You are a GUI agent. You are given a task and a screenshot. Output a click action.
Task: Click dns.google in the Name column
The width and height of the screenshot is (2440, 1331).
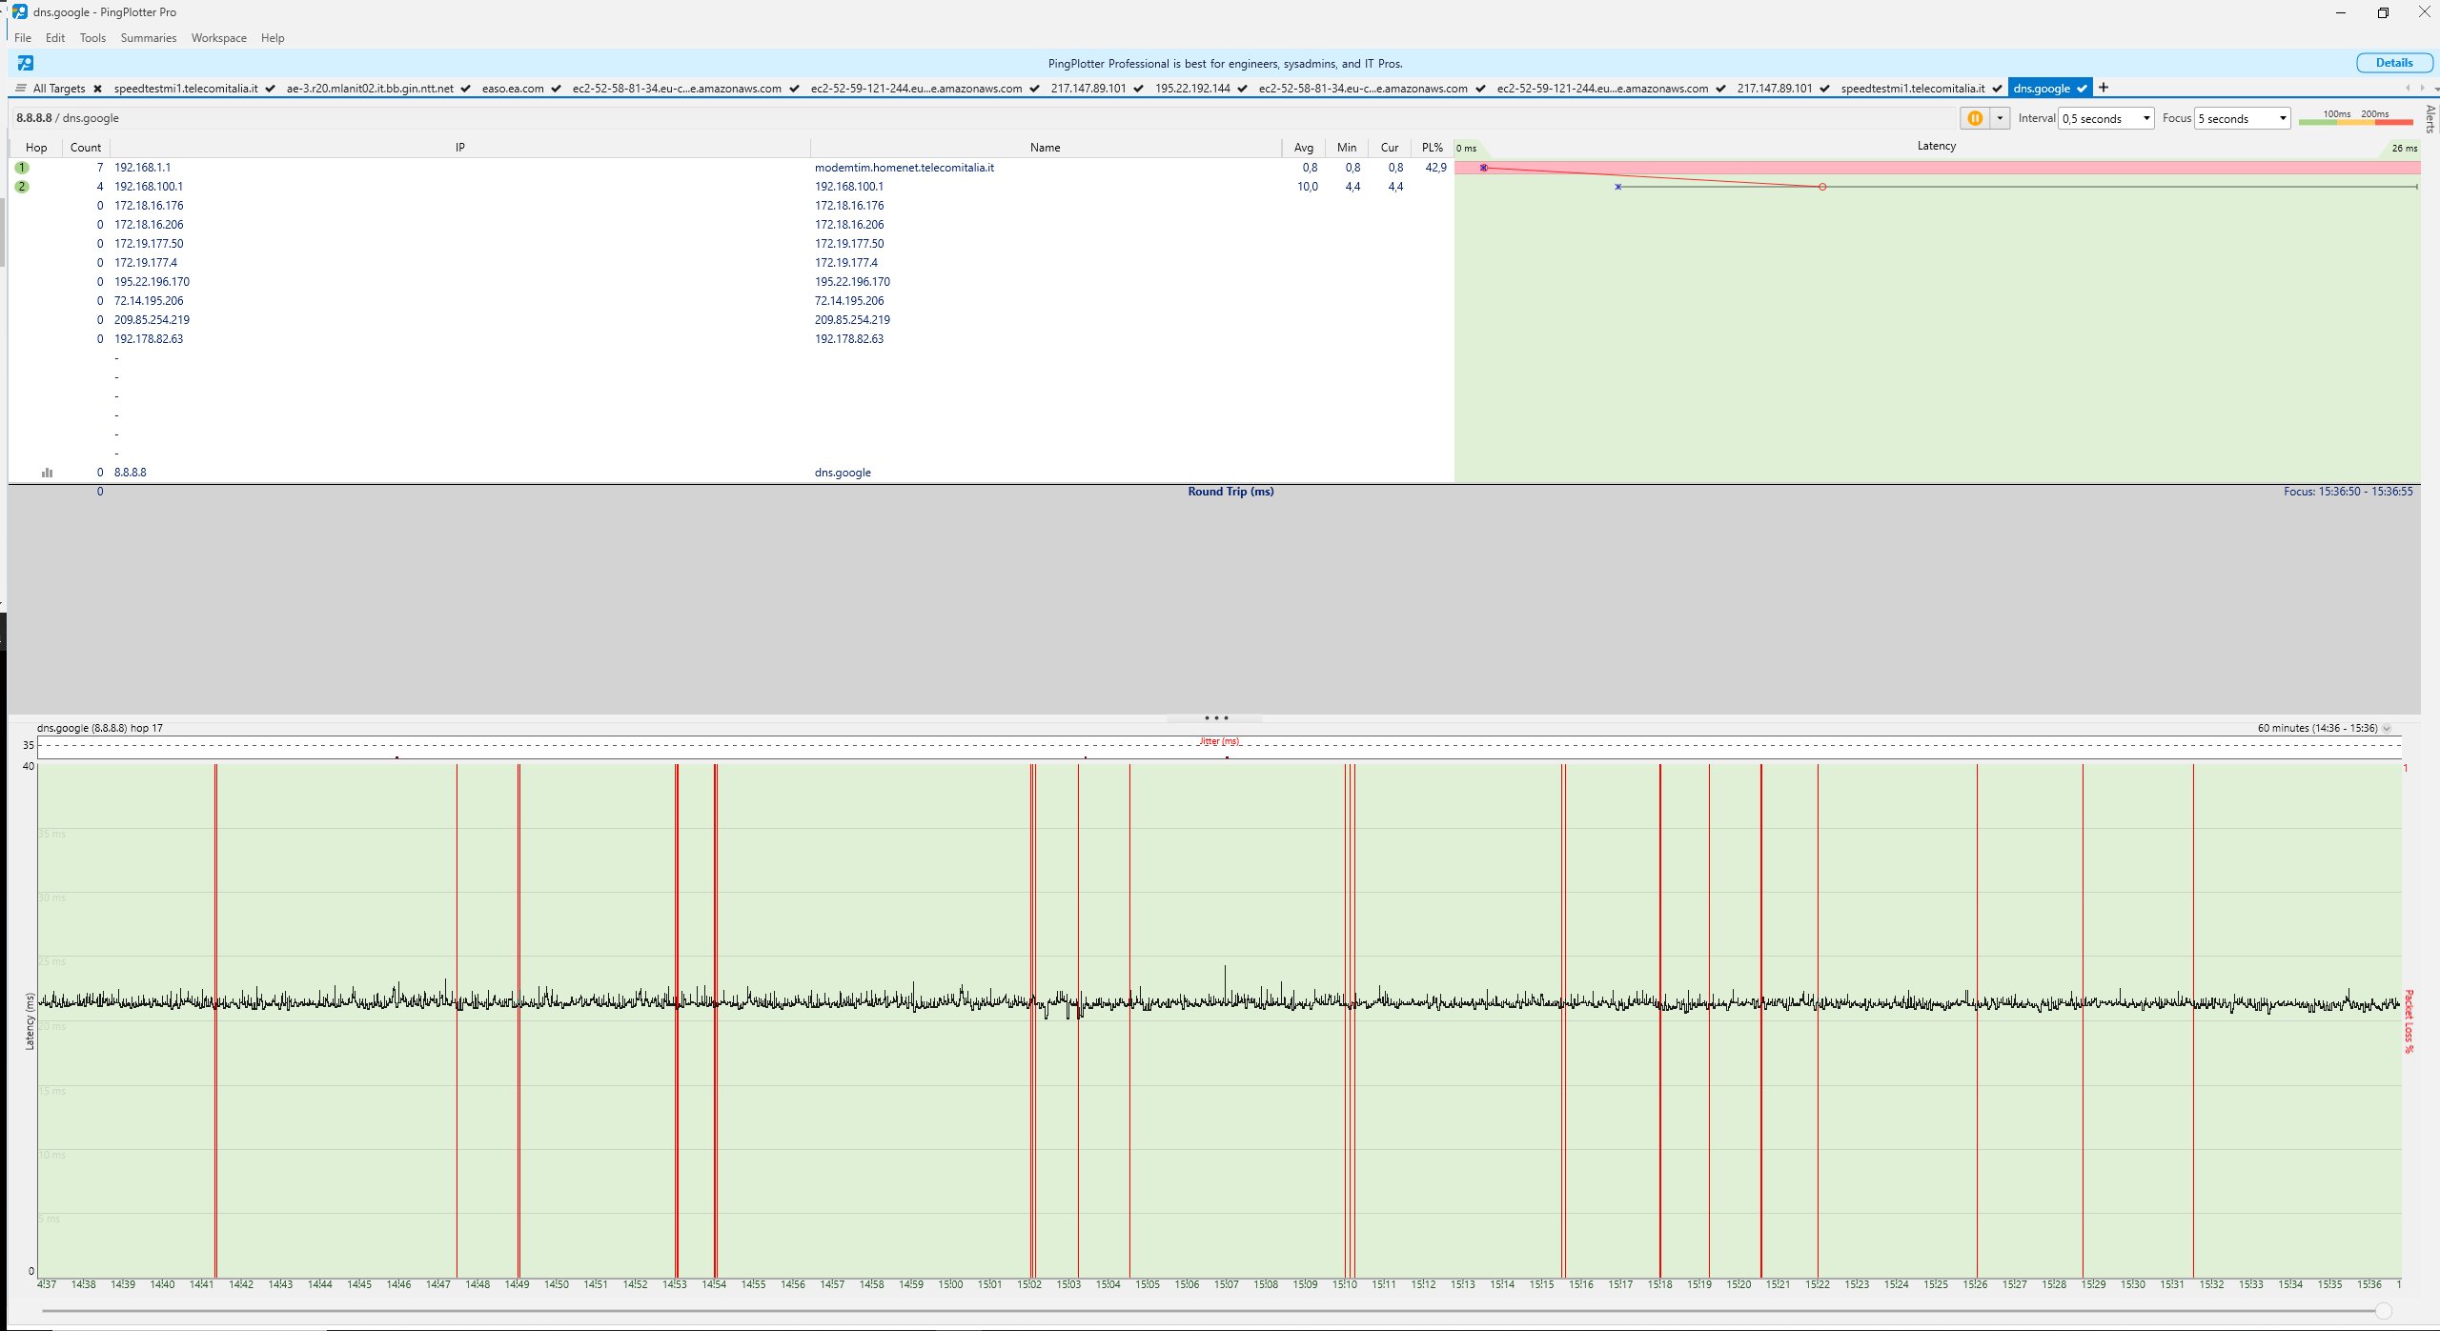(x=843, y=473)
